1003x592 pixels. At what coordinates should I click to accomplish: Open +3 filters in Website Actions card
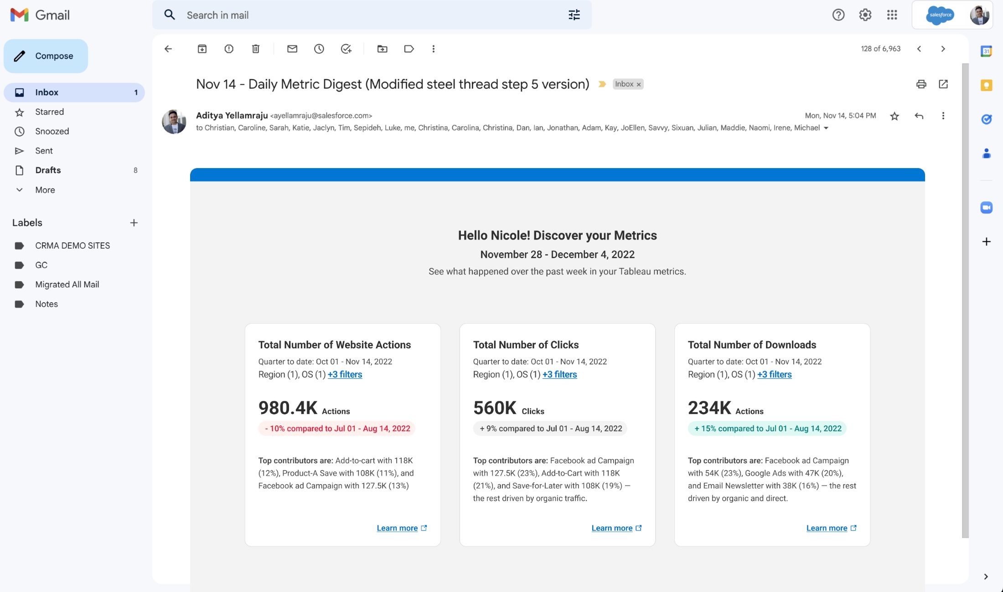tap(345, 374)
